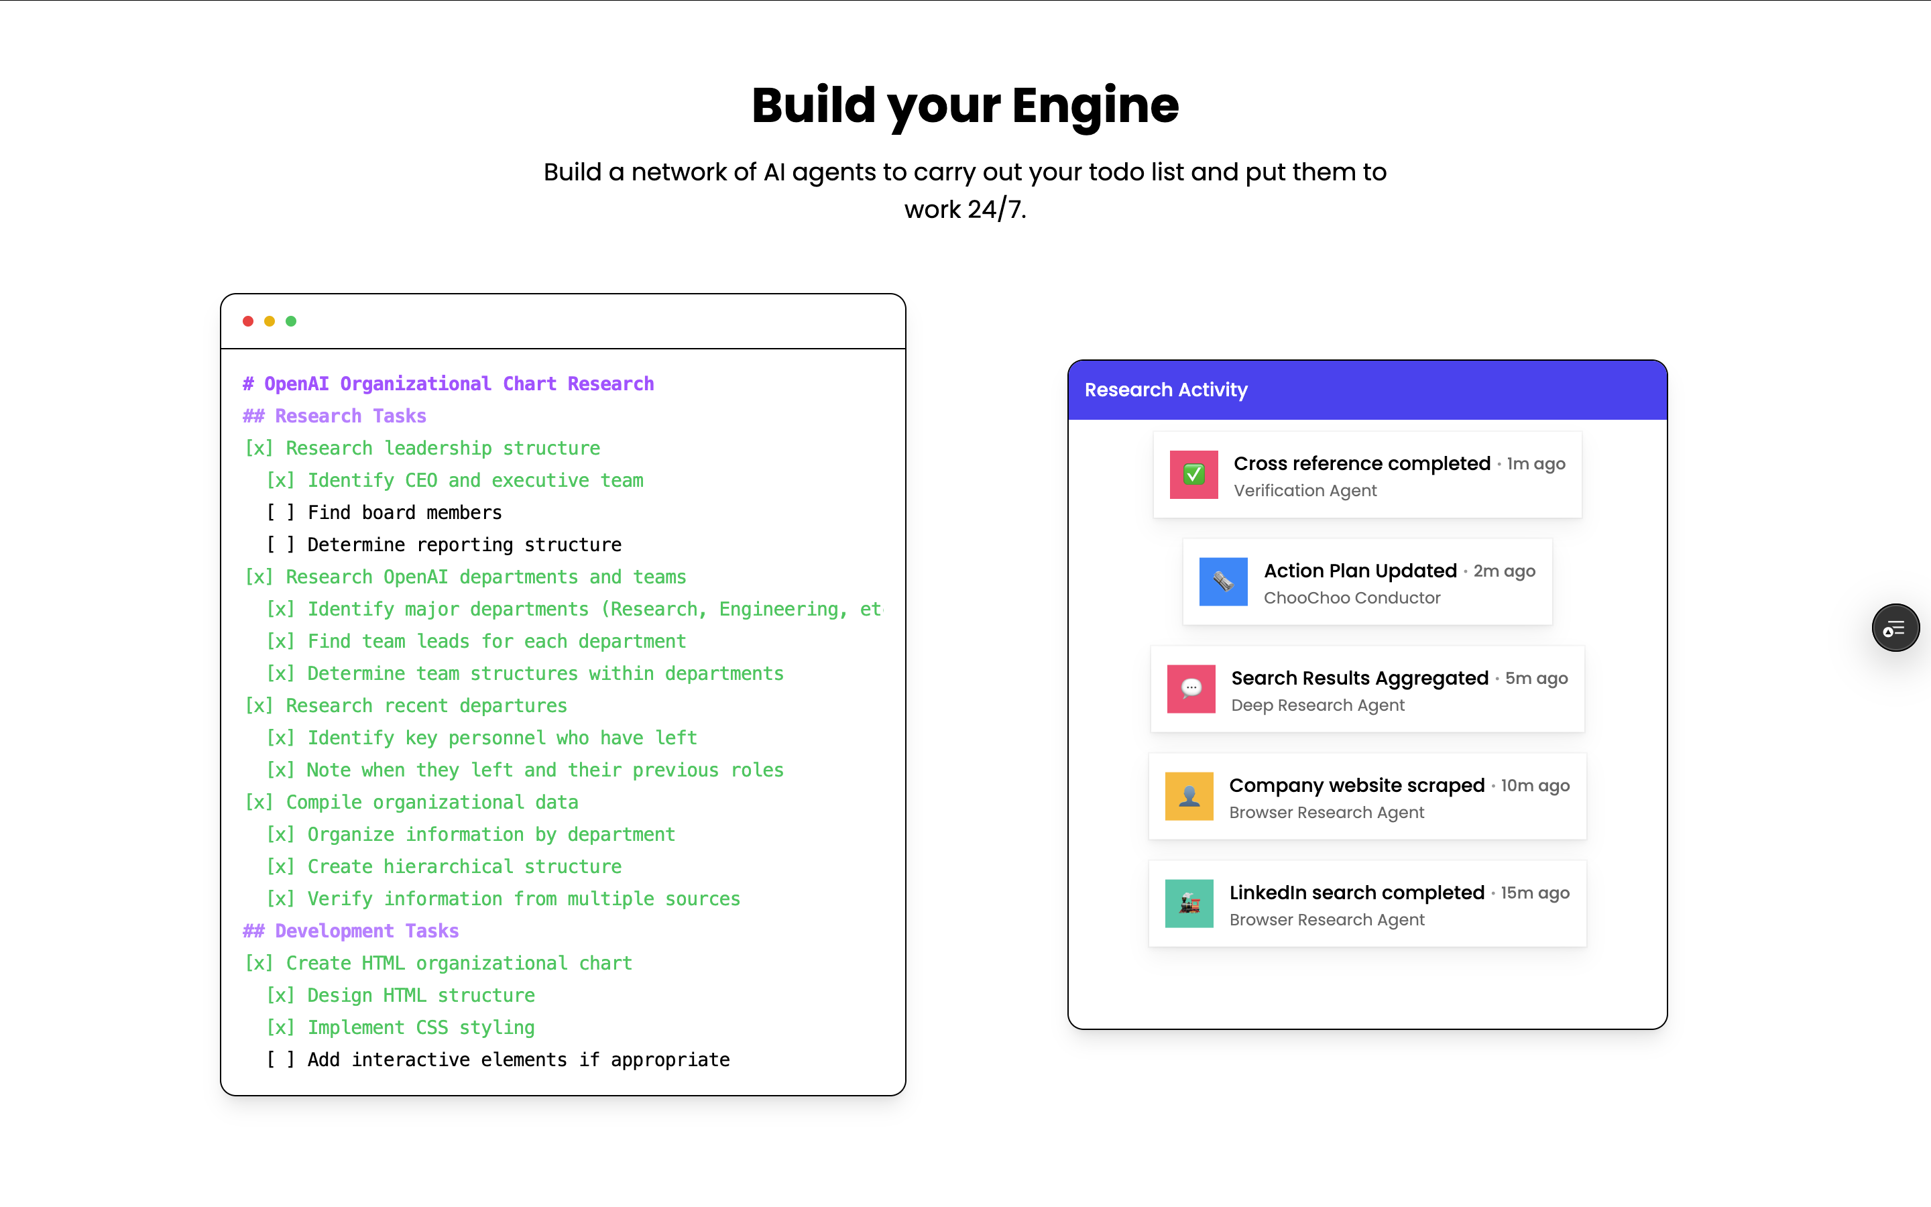Click the Research Tasks section heading
Image resolution: width=1931 pixels, height=1207 pixels.
click(335, 416)
